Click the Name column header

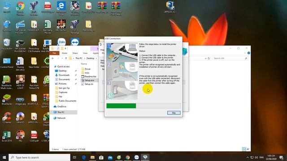click(x=84, y=64)
